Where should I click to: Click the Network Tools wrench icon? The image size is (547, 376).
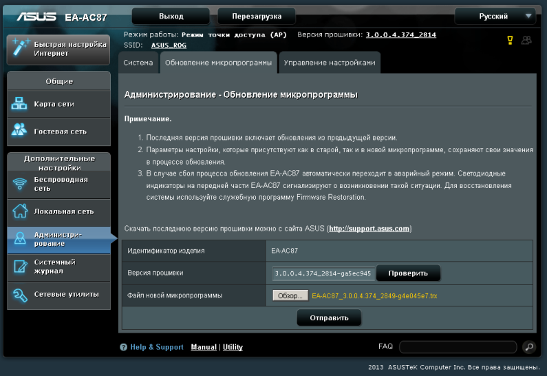pos(20,295)
